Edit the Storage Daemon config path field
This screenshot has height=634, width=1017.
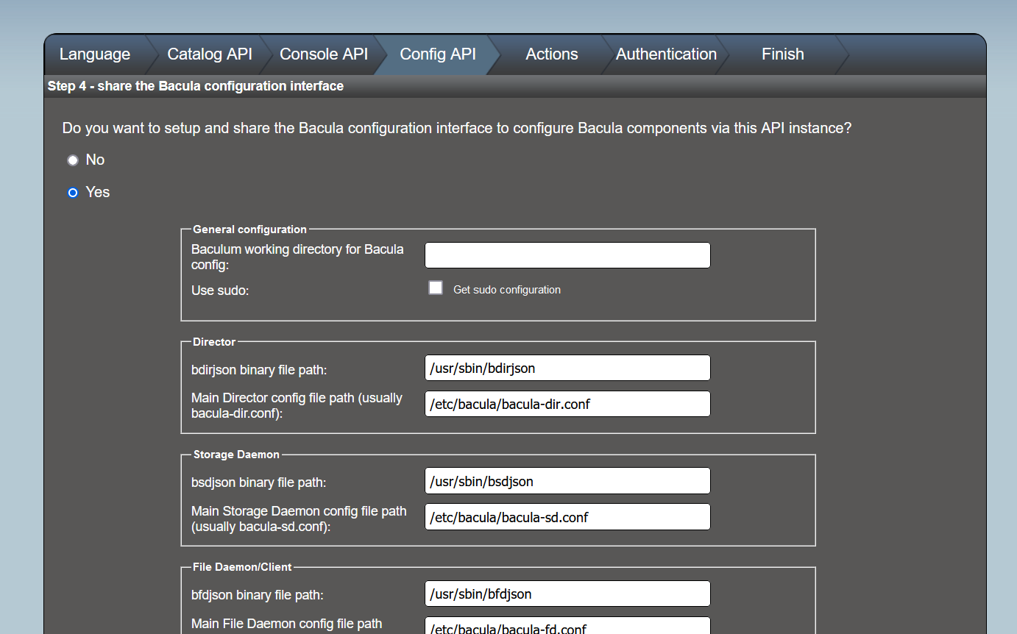click(567, 517)
